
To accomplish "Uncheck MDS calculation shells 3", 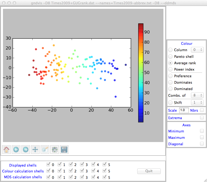I will tap(82, 177).
